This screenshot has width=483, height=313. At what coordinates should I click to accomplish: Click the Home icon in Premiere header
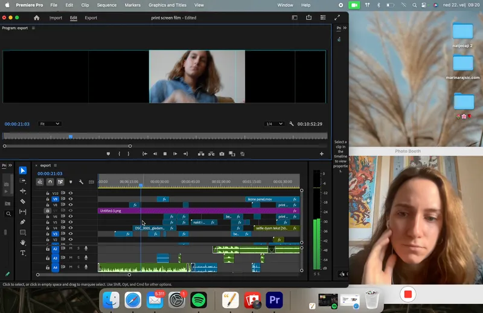(x=37, y=18)
